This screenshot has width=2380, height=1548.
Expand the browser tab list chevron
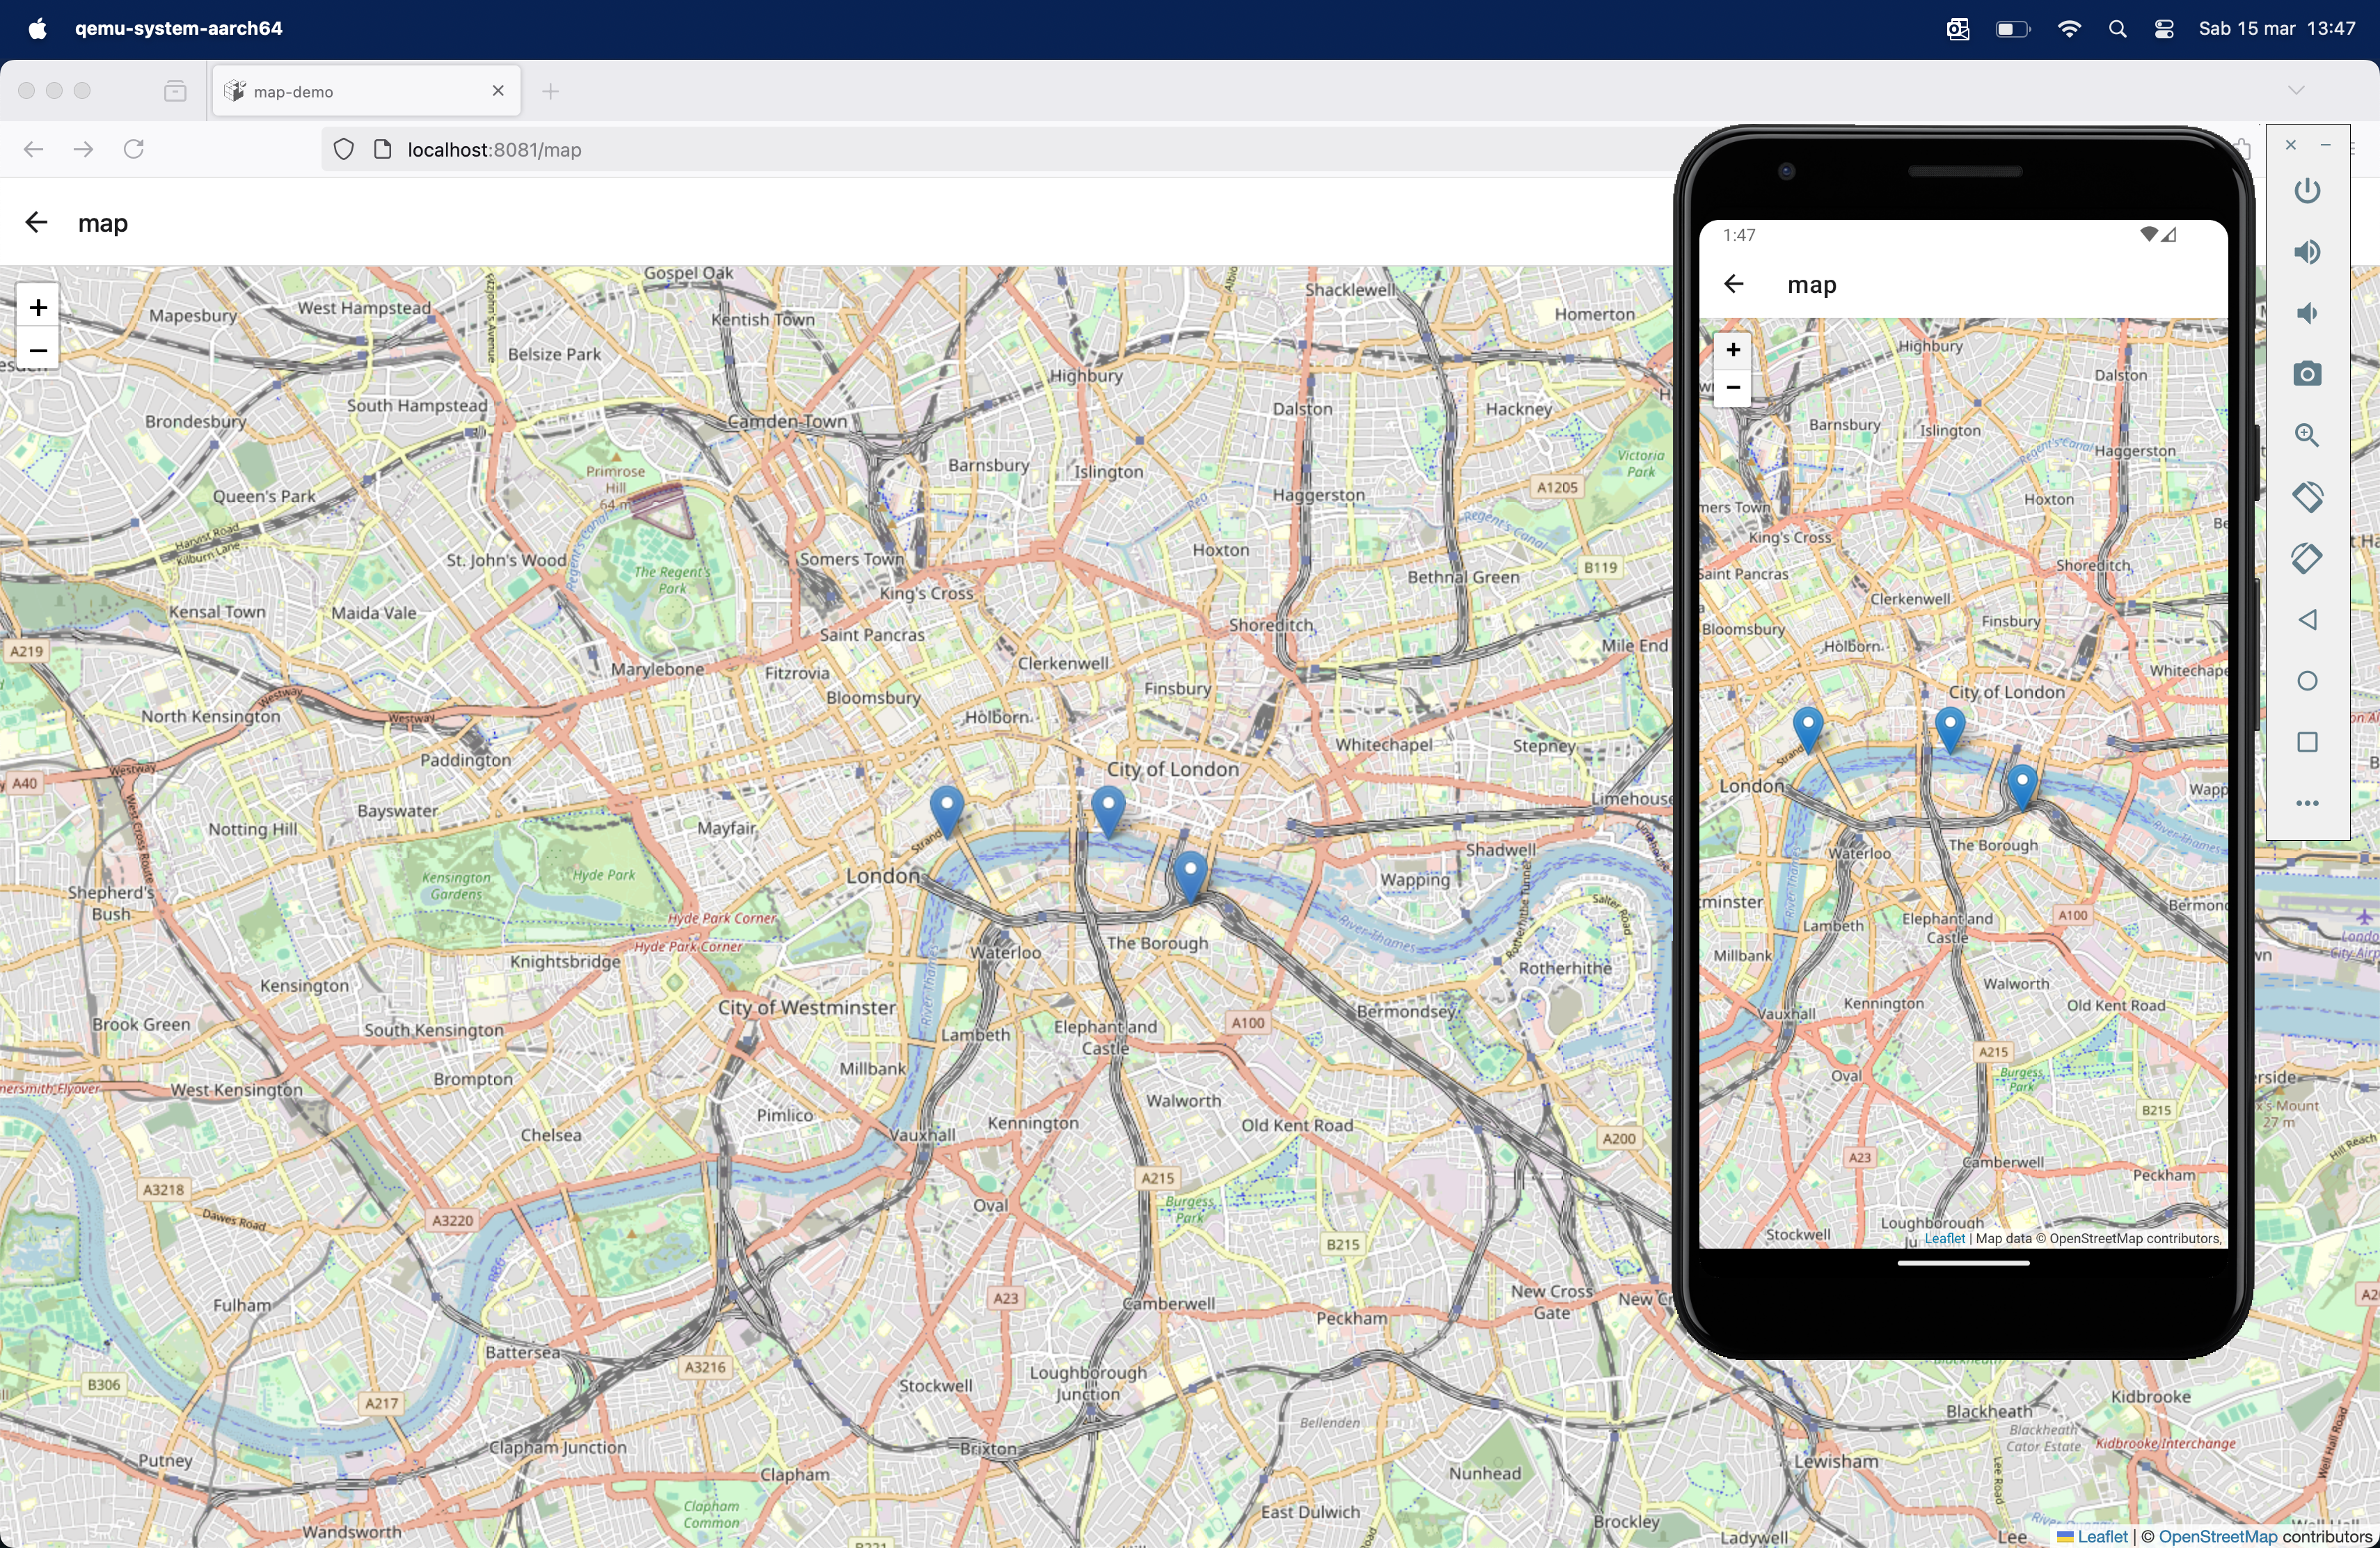coord(2296,90)
